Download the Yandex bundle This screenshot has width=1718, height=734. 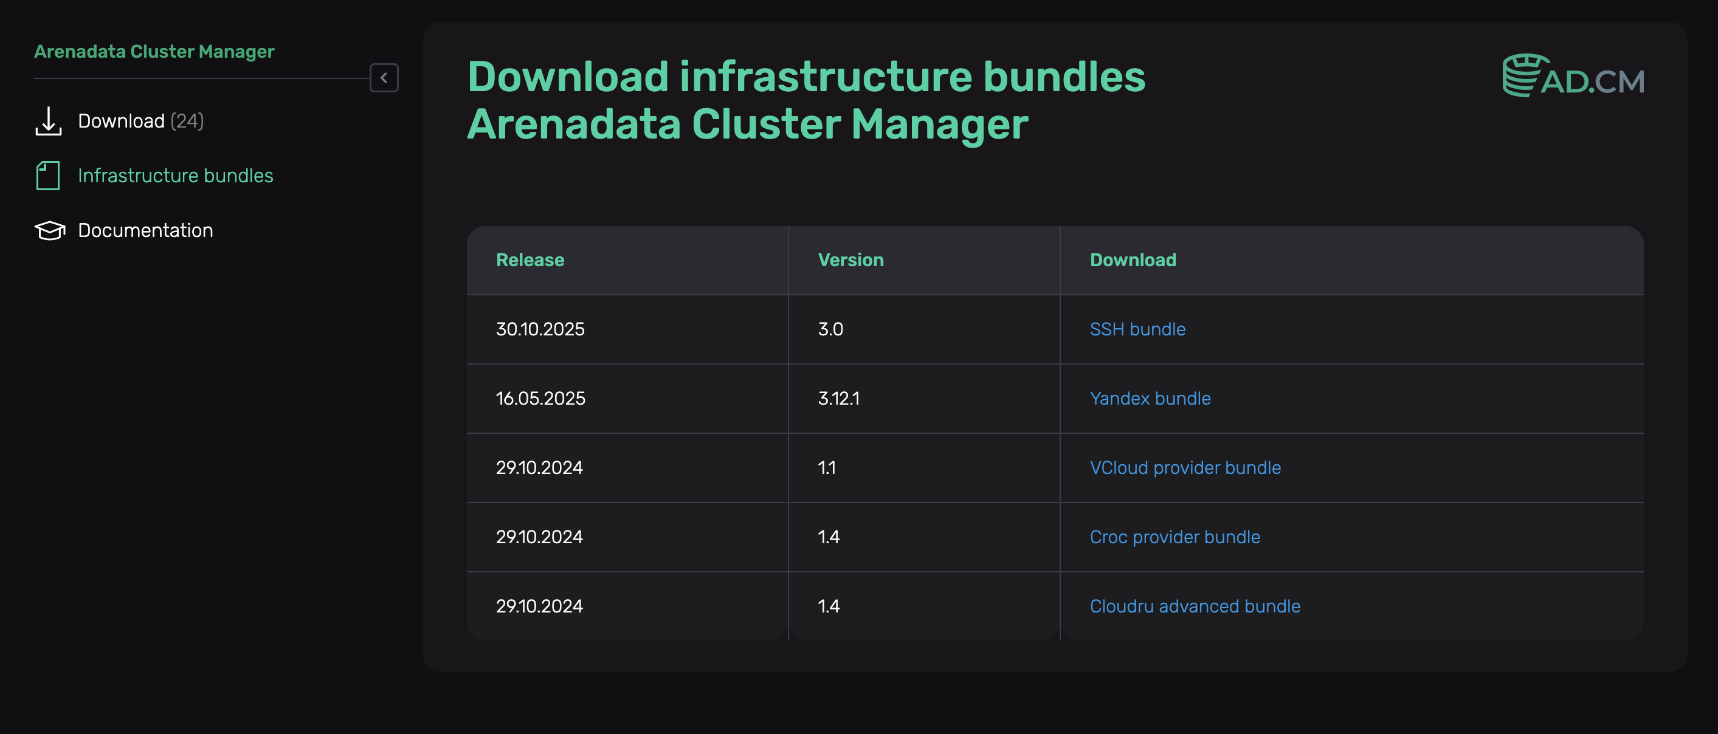pyautogui.click(x=1150, y=398)
